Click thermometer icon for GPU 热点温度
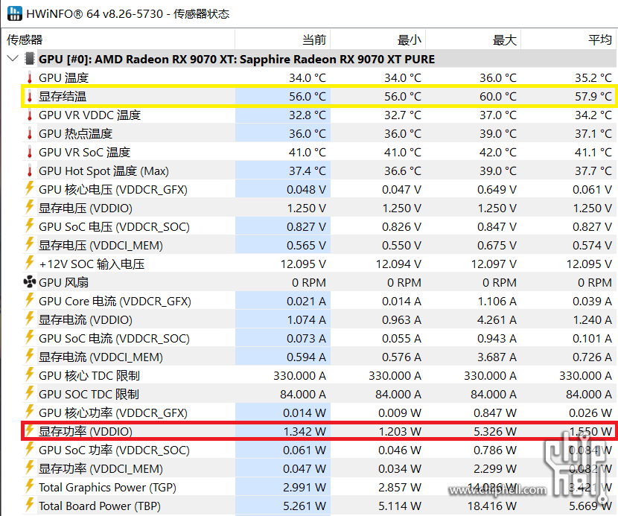The image size is (618, 516). [x=30, y=133]
